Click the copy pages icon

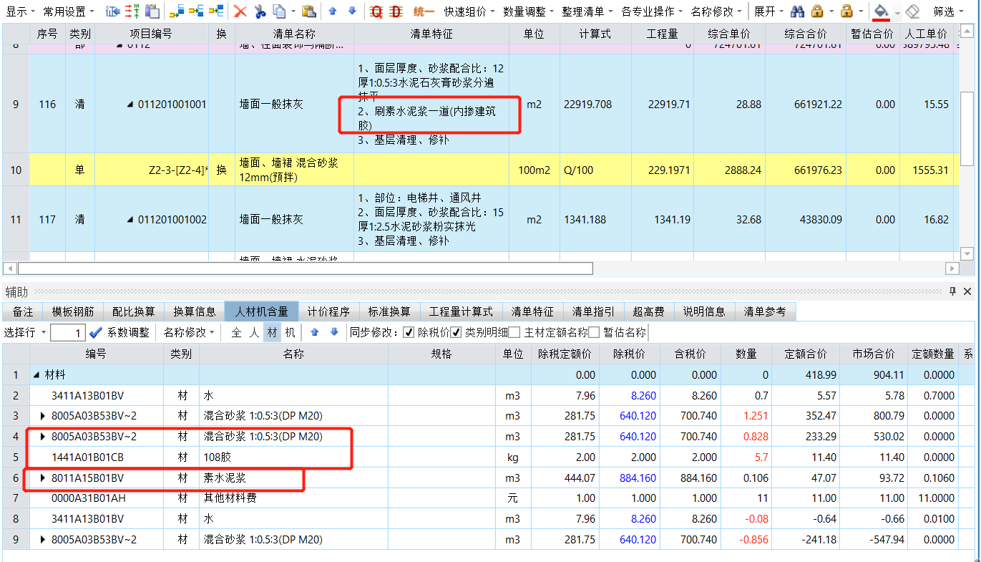[278, 11]
